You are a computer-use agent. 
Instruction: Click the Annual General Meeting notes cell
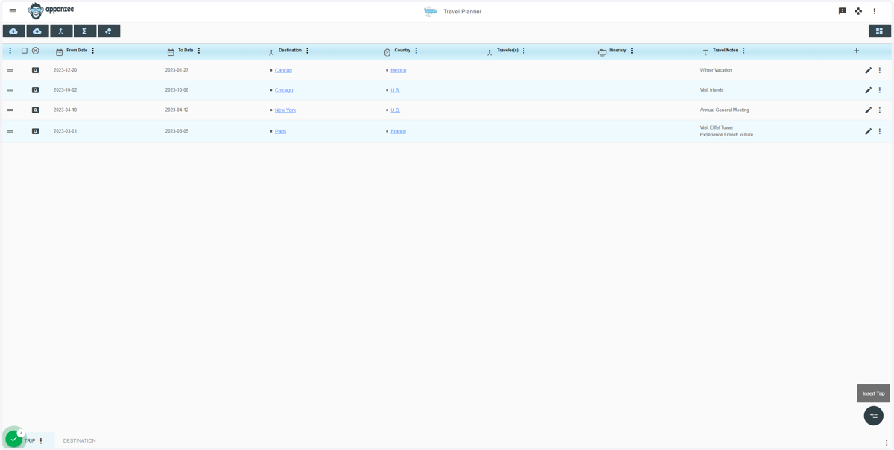[725, 110]
